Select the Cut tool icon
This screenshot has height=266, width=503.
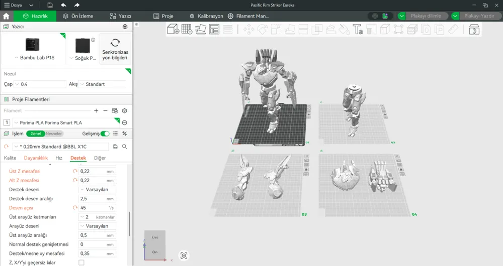(x=303, y=30)
